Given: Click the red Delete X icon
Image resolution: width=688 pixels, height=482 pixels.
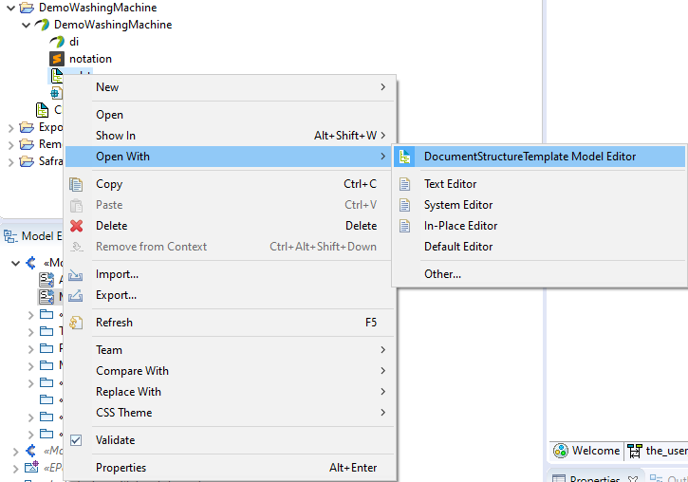Looking at the screenshot, I should [x=76, y=226].
